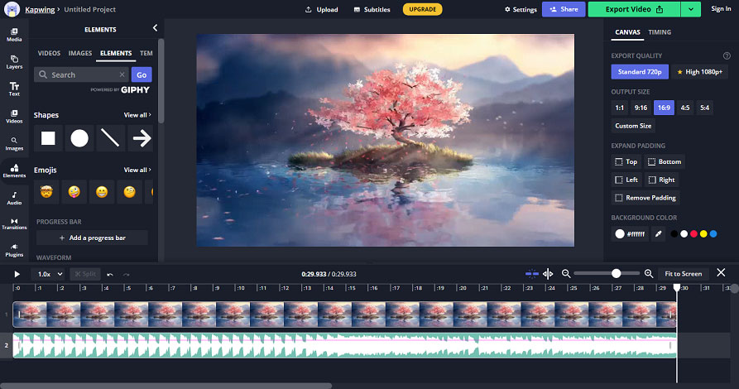Click the eyedropper color picker icon
Screen dimensions: 739x389
[659, 234]
